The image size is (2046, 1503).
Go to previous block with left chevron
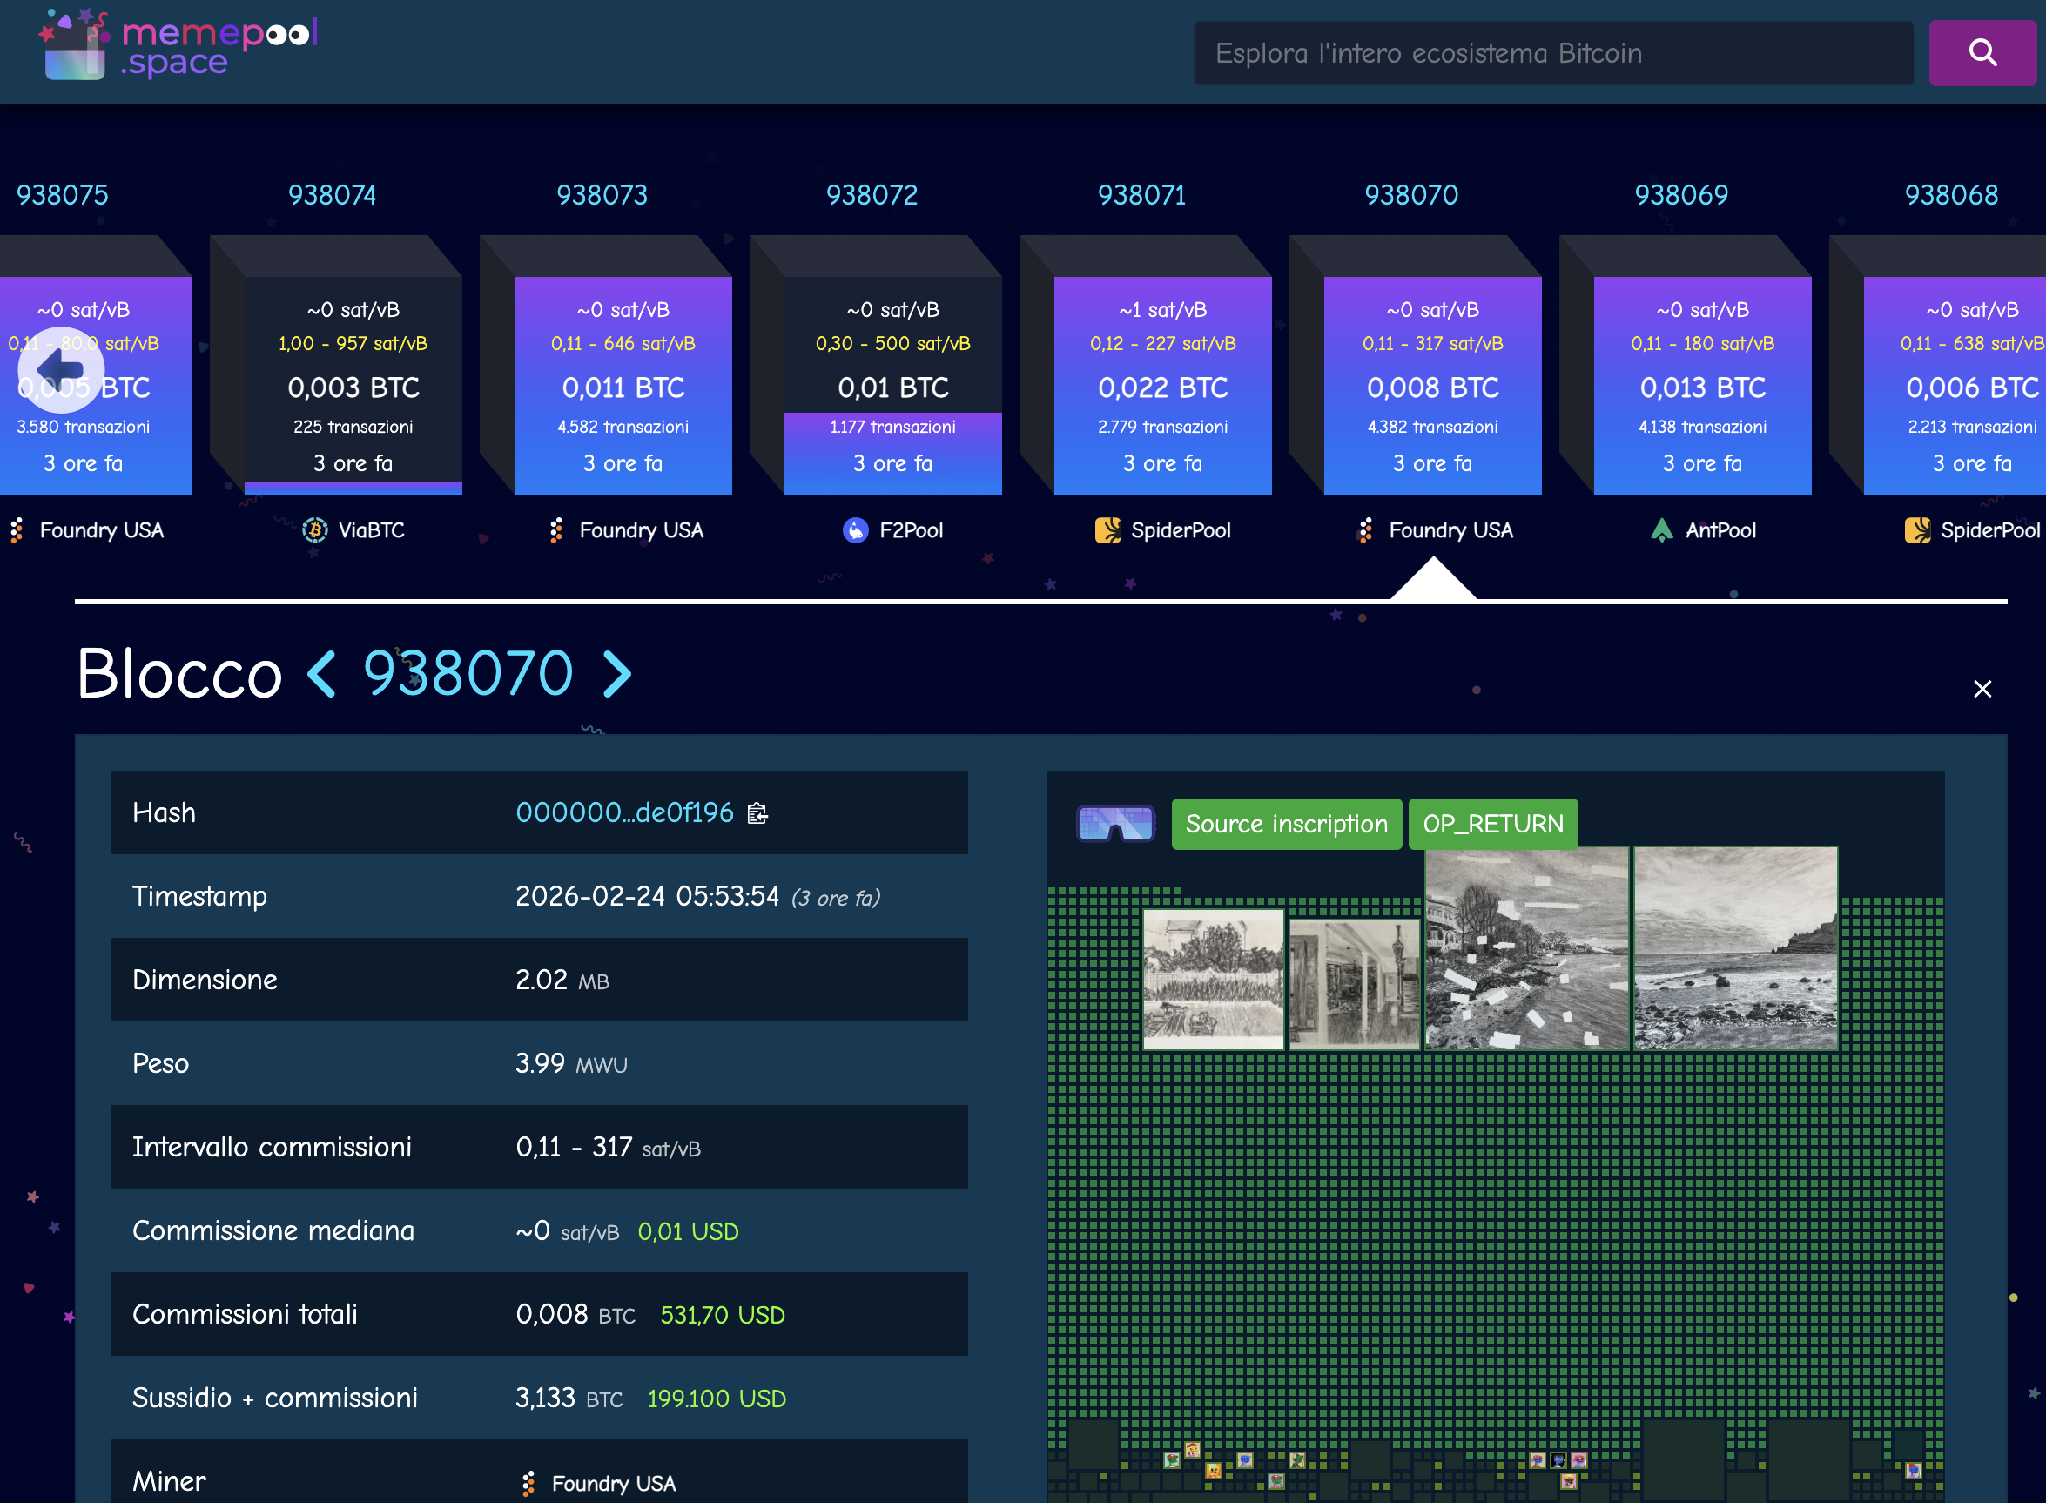(322, 674)
